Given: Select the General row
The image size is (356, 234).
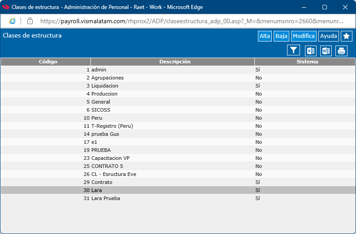Looking at the screenshot, I should tap(178, 102).
